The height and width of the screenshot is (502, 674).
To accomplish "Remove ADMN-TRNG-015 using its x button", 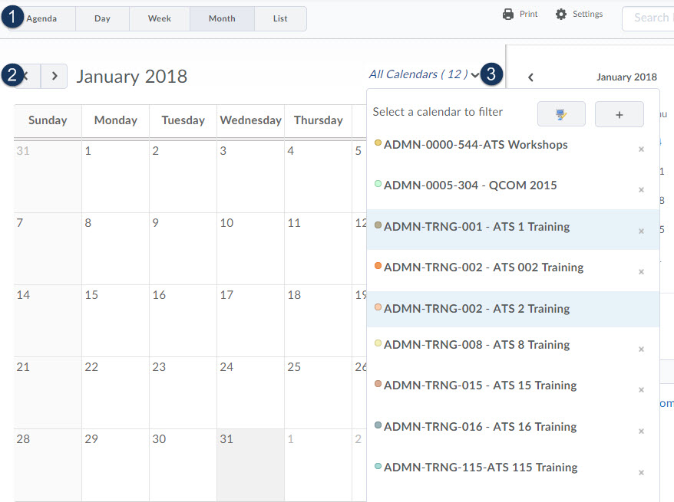I will (641, 389).
